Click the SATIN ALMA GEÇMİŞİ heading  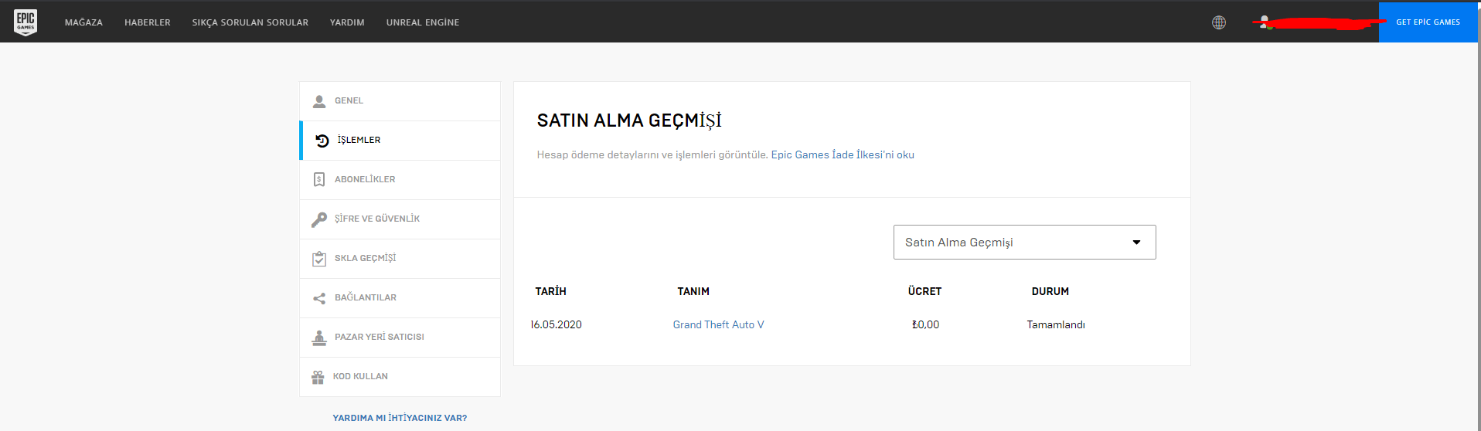[629, 121]
